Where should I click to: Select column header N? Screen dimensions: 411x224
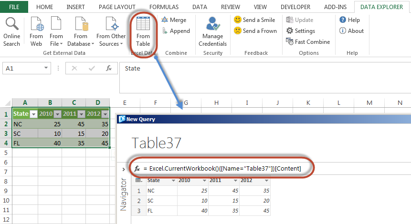[x=400, y=102]
